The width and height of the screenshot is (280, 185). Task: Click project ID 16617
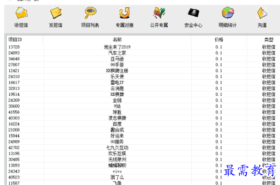(14, 82)
